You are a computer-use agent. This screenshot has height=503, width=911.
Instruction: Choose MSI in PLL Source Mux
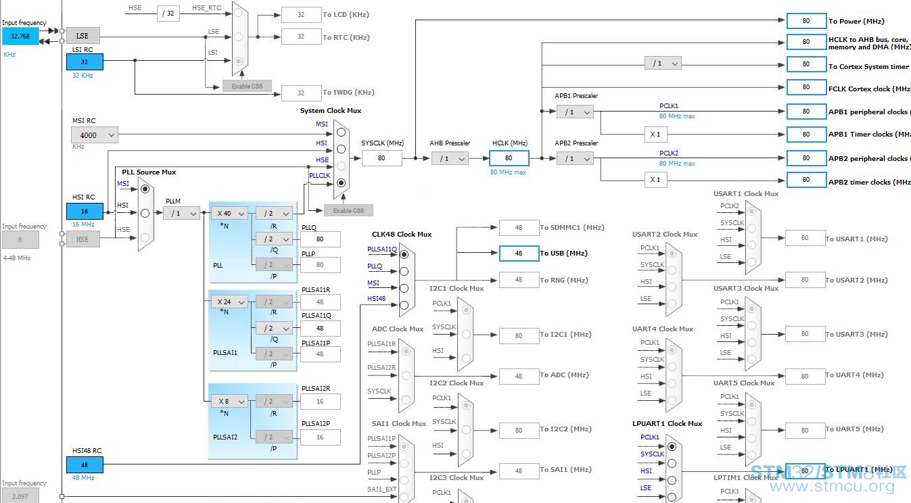click(x=145, y=189)
